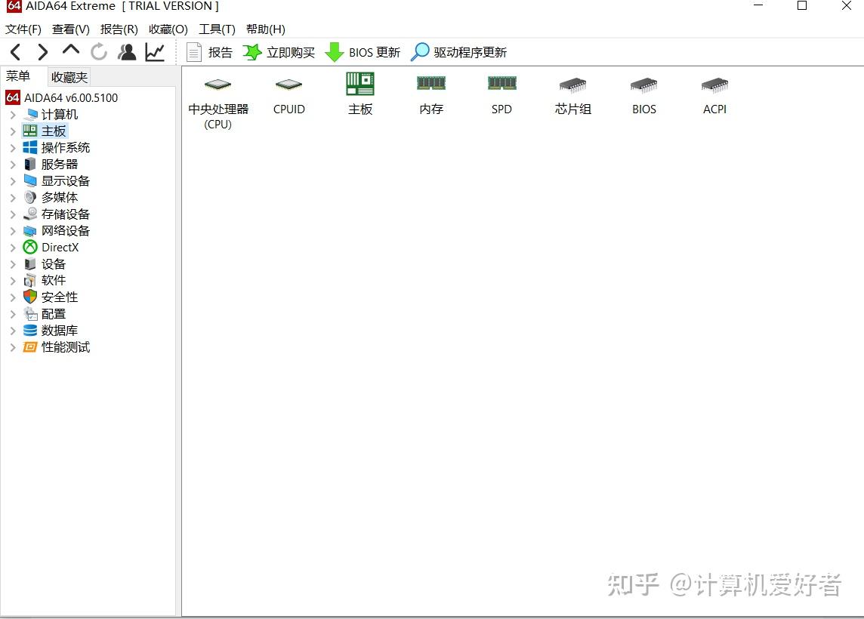The image size is (864, 619).
Task: Expand the 操作系统 tree node
Action: (13, 148)
